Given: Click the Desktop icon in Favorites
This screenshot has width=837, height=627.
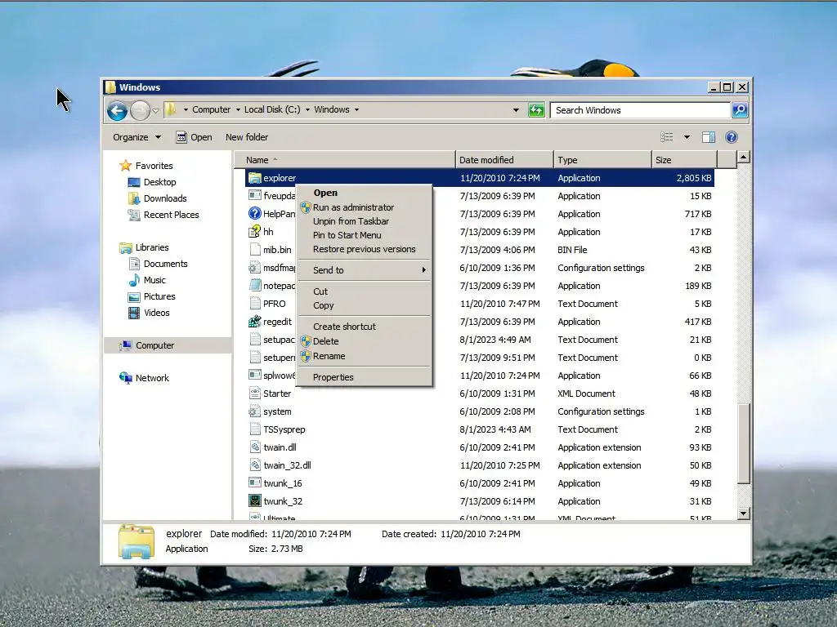Looking at the screenshot, I should point(134,182).
